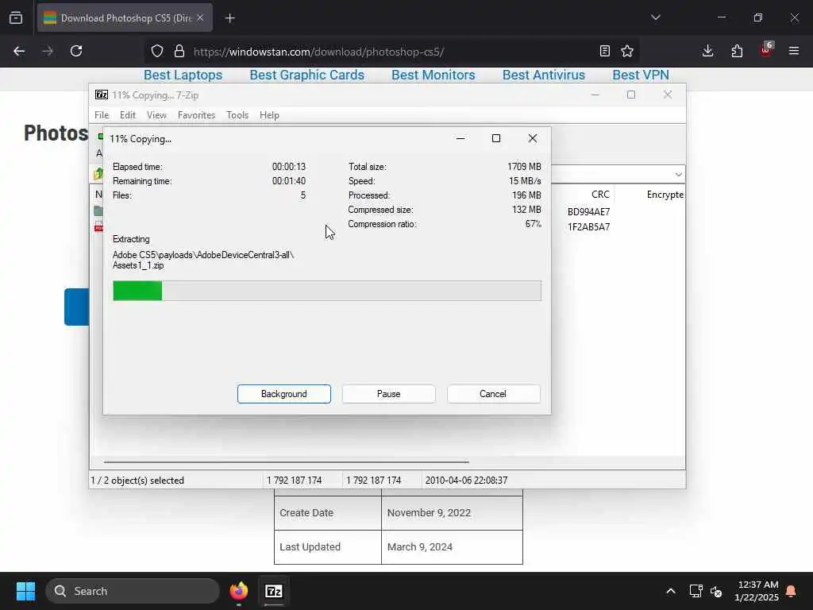This screenshot has height=610, width=813.
Task: Open the View menu in 7-Zip
Action: (x=156, y=115)
